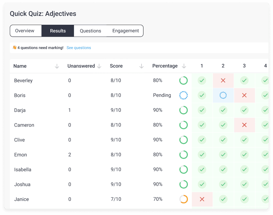Viewport: 273px width, 215px height.
Task: Click Boris's green checkmark for question 1
Action: click(202, 95)
